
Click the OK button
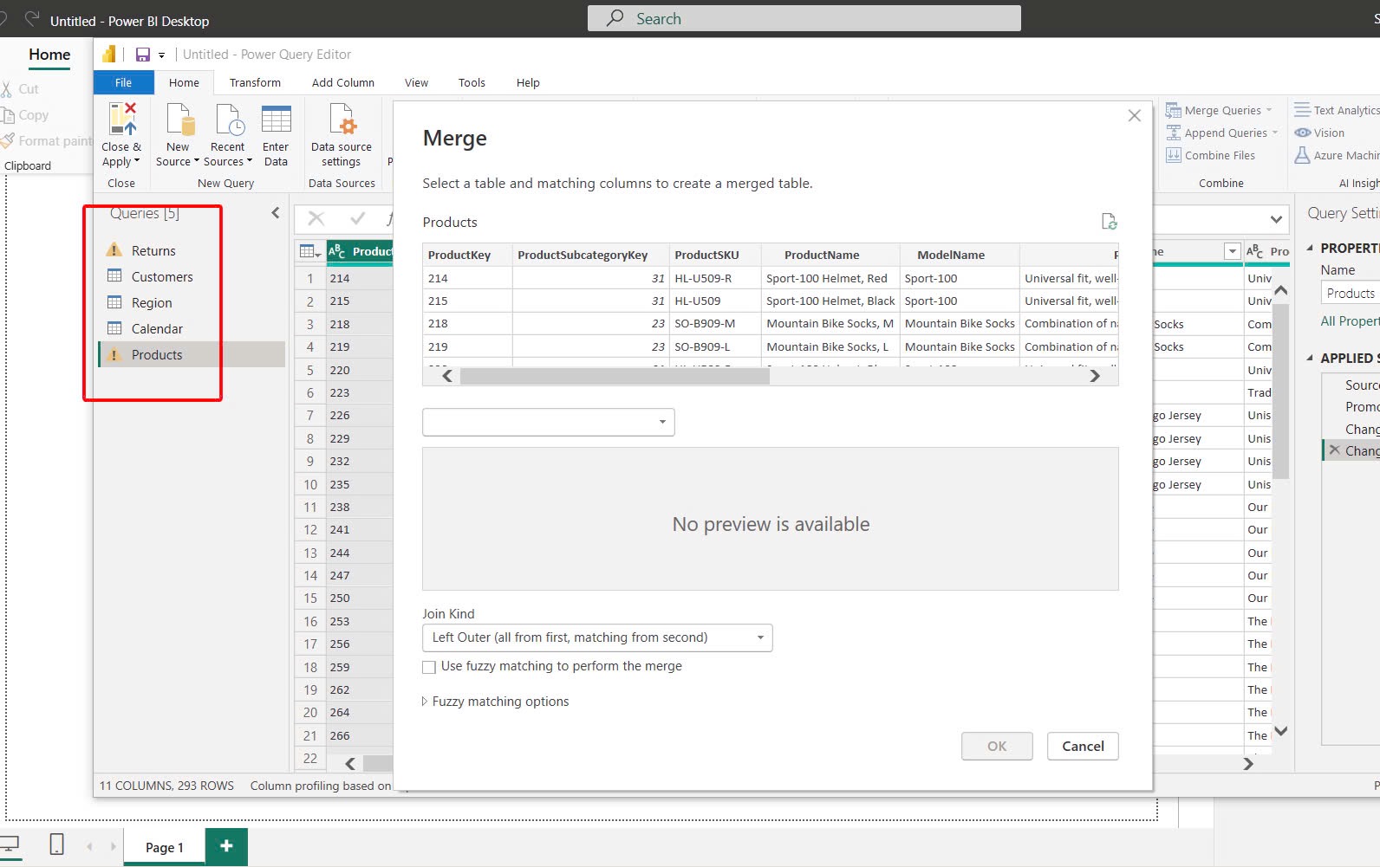(x=997, y=746)
